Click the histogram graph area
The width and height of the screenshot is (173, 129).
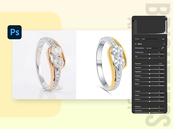tap(150, 27)
